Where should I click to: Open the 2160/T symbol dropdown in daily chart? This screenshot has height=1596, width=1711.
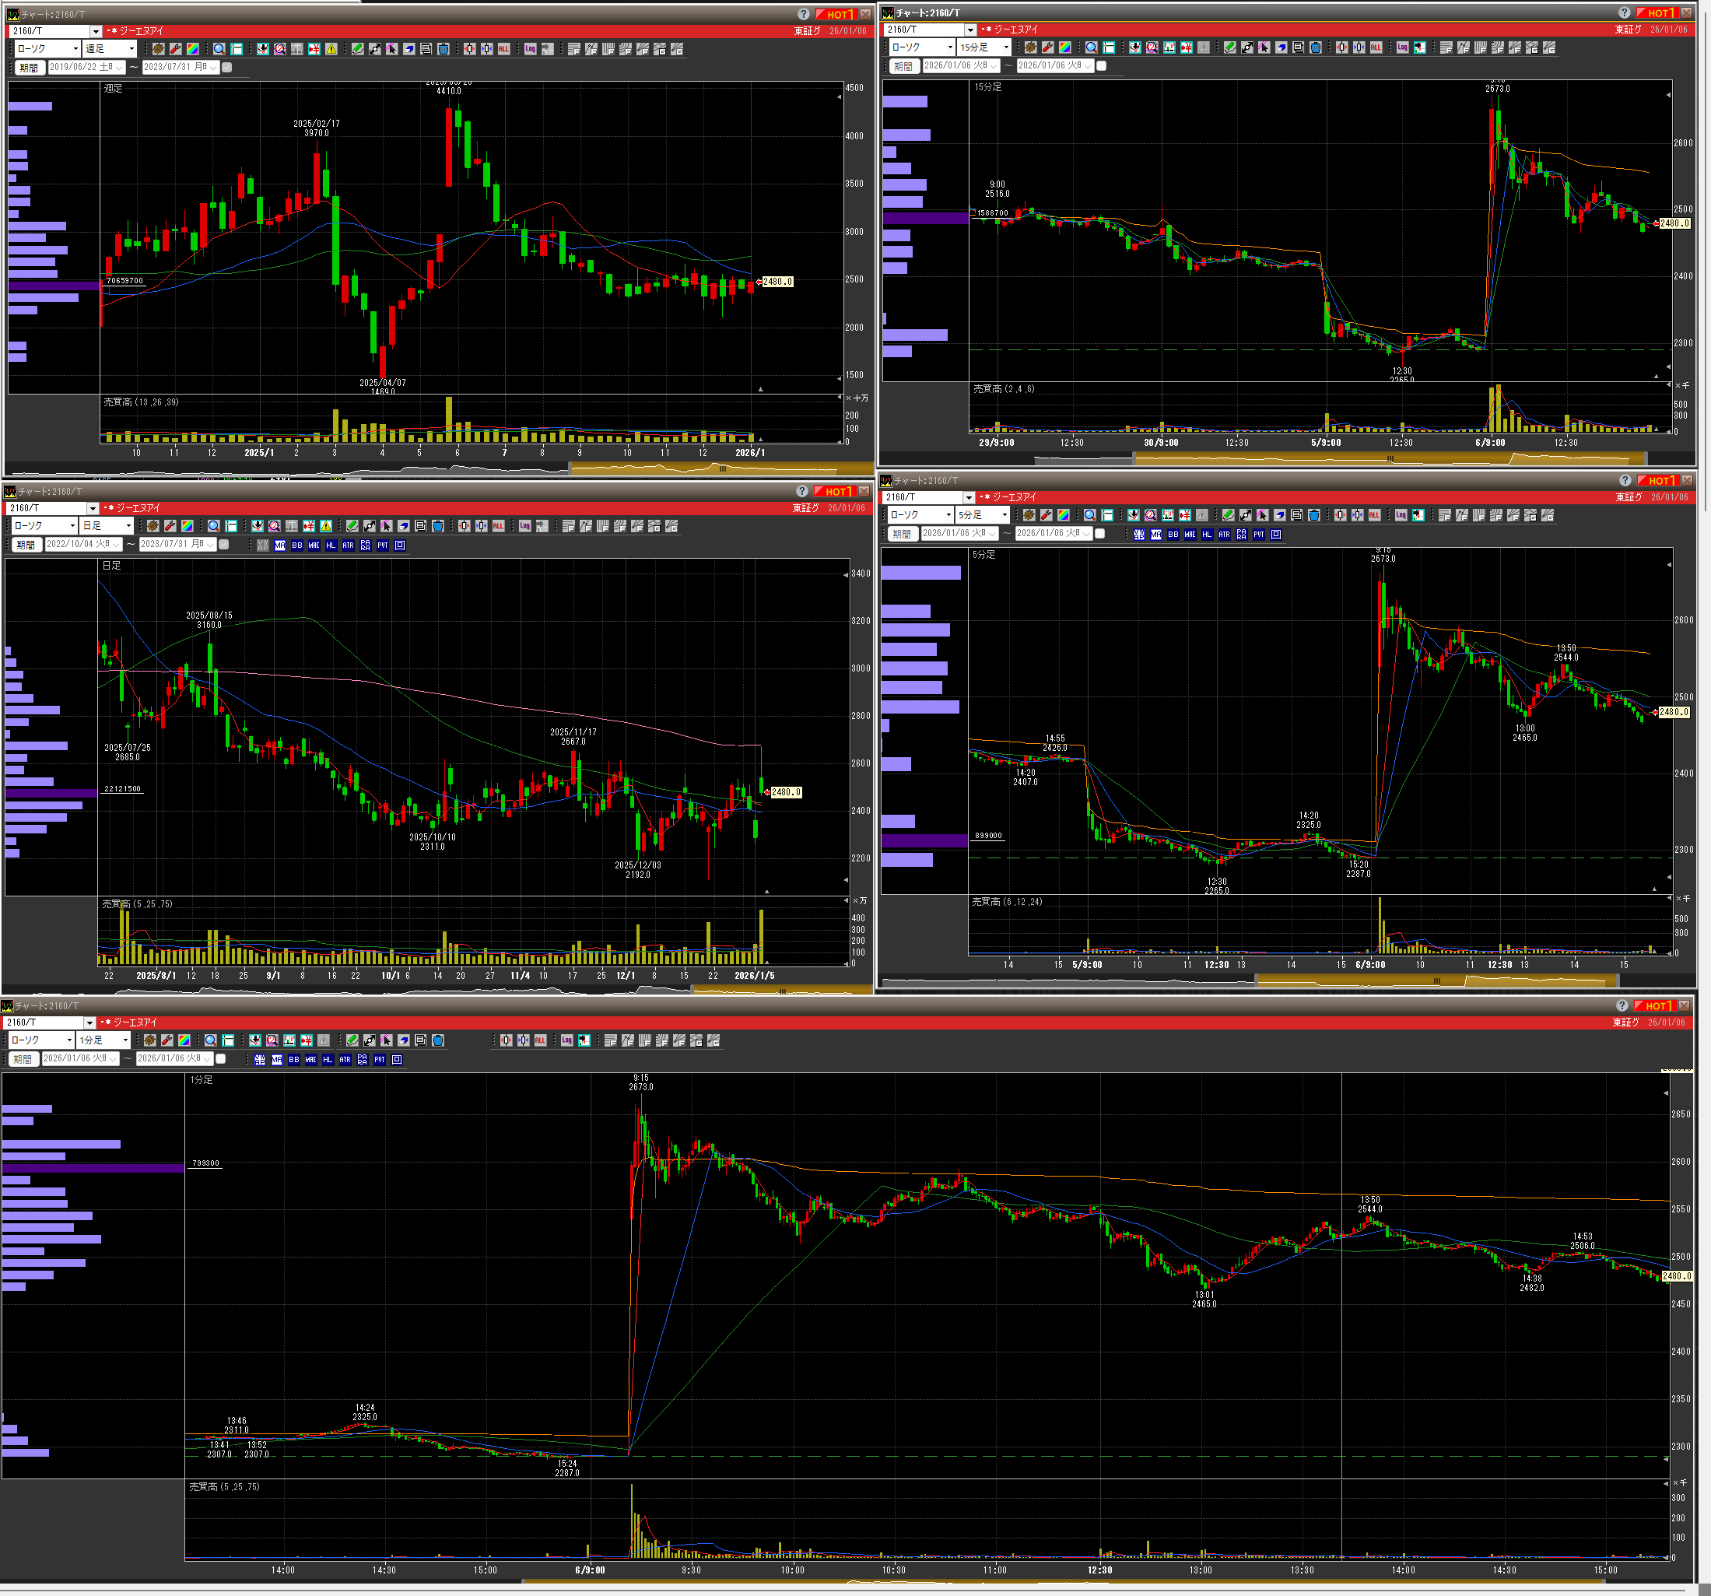93,508
